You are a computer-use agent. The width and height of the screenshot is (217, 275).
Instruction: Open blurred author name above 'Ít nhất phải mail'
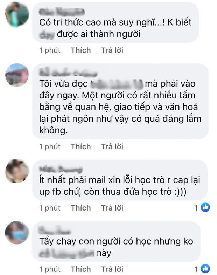pos(61,170)
